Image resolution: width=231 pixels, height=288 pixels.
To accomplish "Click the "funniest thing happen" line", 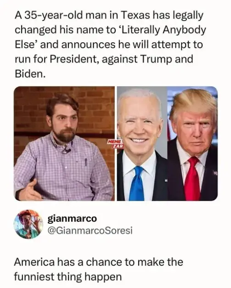I will [68, 277].
